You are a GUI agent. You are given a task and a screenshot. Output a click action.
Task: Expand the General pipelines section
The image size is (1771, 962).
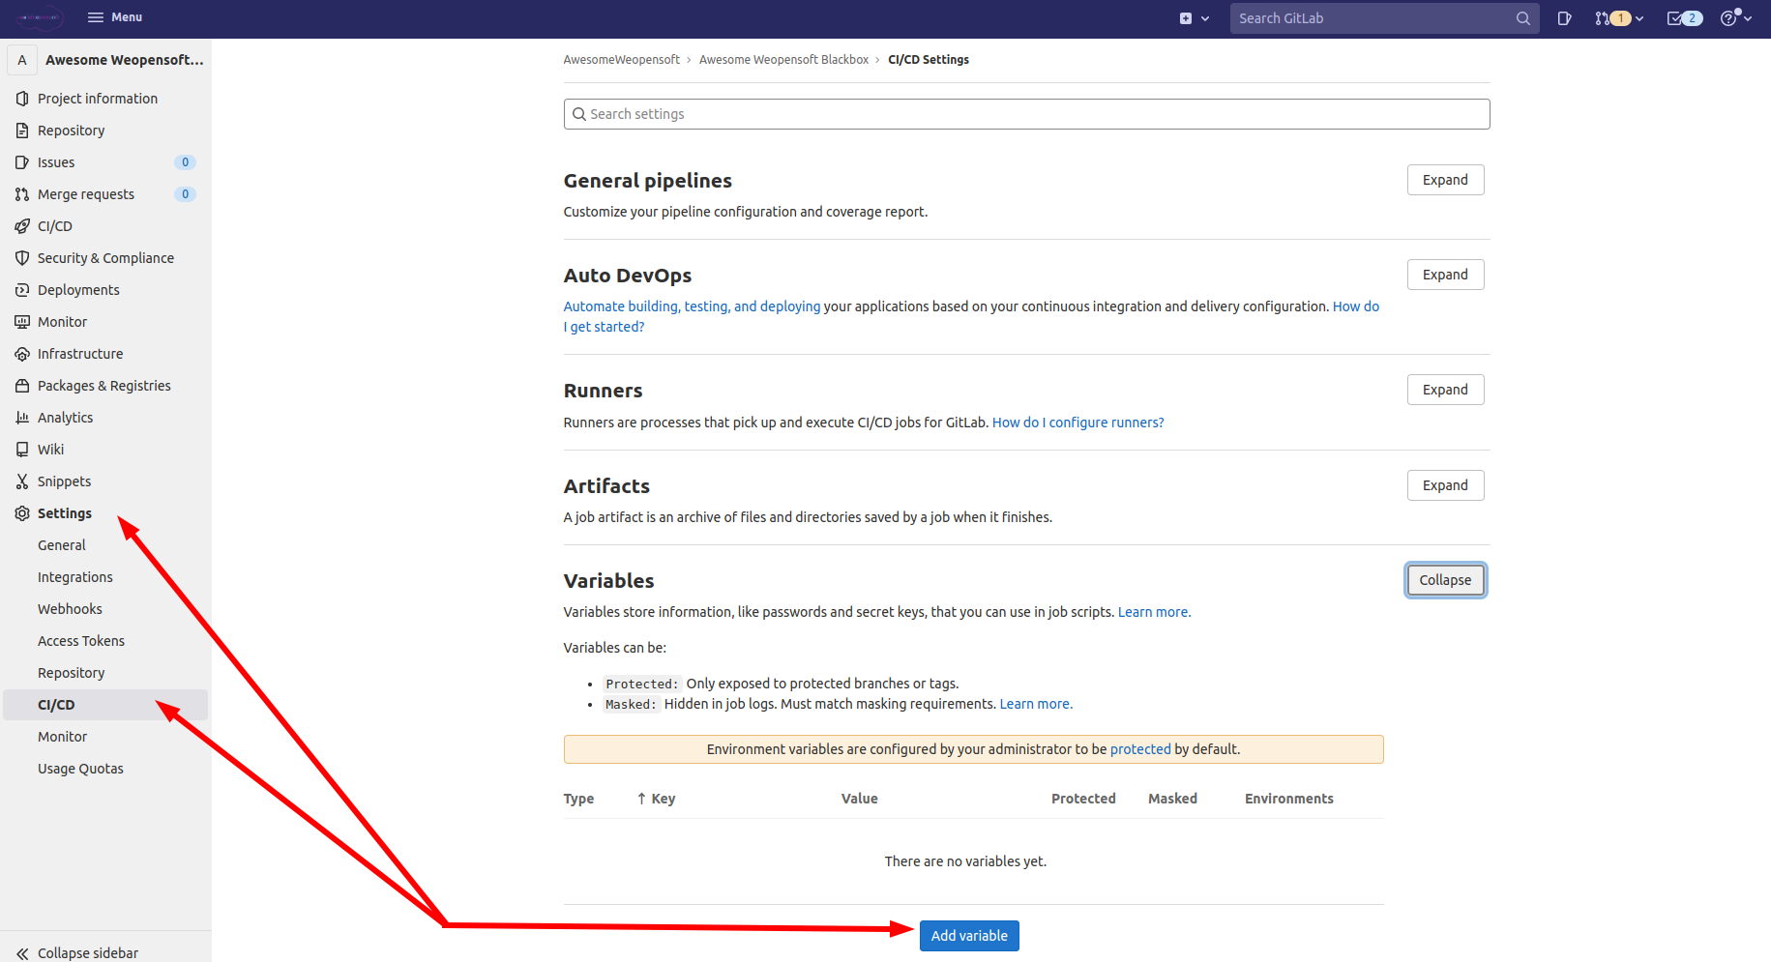point(1445,180)
